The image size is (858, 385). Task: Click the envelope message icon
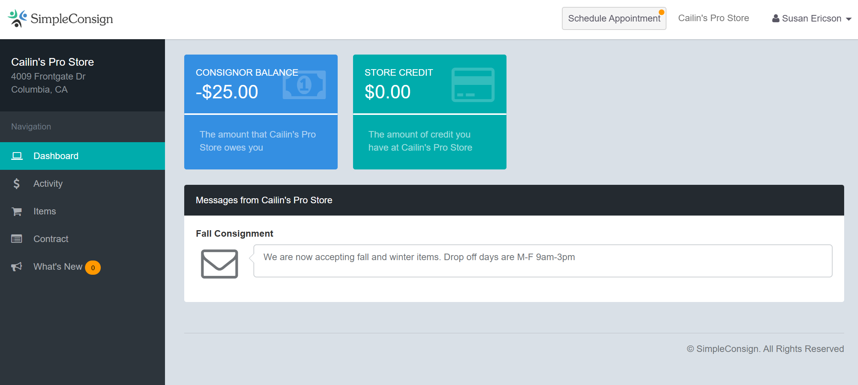point(220,264)
